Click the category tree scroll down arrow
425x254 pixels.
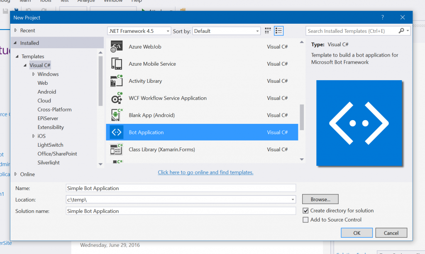100,164
